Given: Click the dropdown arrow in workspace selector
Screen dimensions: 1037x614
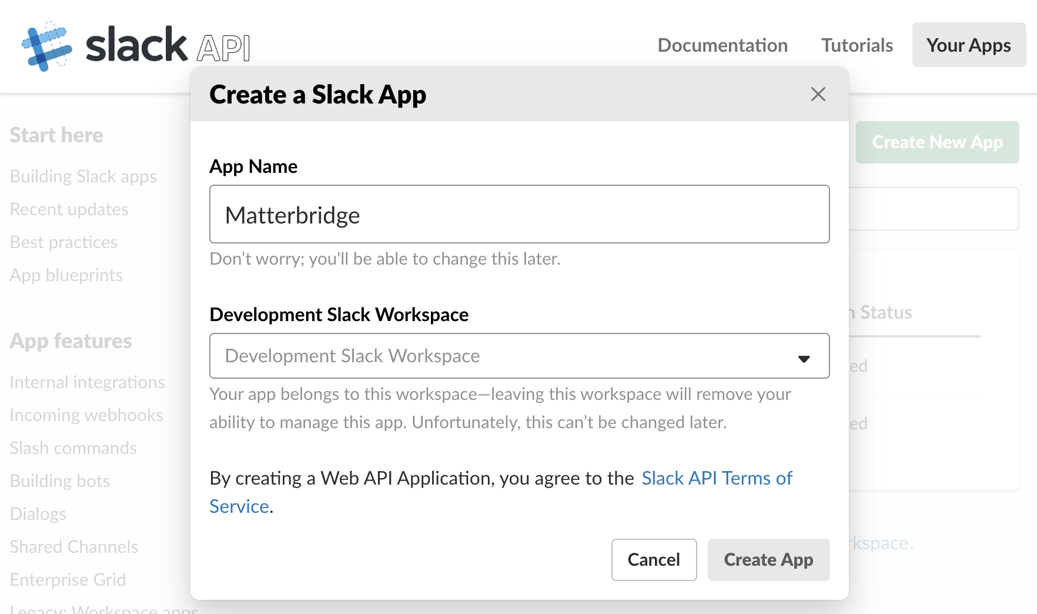Looking at the screenshot, I should (804, 358).
